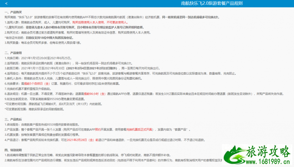Image resolution: width=294 pixels, height=167 pixels.
Task: Click the line starting 3.购买数量
Action: [x=43, y=43]
